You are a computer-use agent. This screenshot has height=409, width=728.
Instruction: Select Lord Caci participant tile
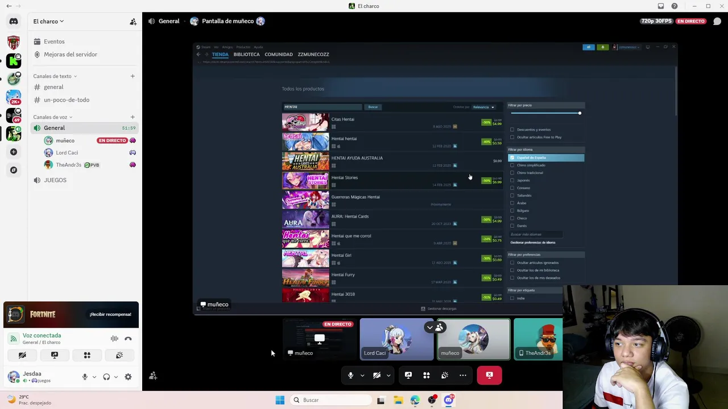[x=396, y=339]
